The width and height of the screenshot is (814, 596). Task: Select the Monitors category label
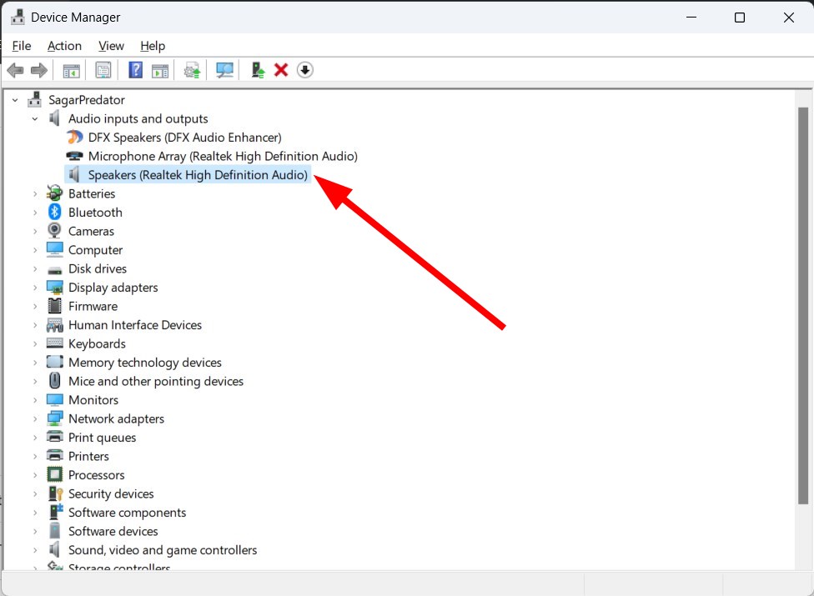pos(93,400)
